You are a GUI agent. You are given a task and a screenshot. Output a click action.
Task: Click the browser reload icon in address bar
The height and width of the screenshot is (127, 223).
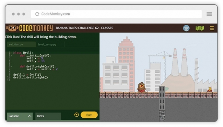click(x=37, y=14)
